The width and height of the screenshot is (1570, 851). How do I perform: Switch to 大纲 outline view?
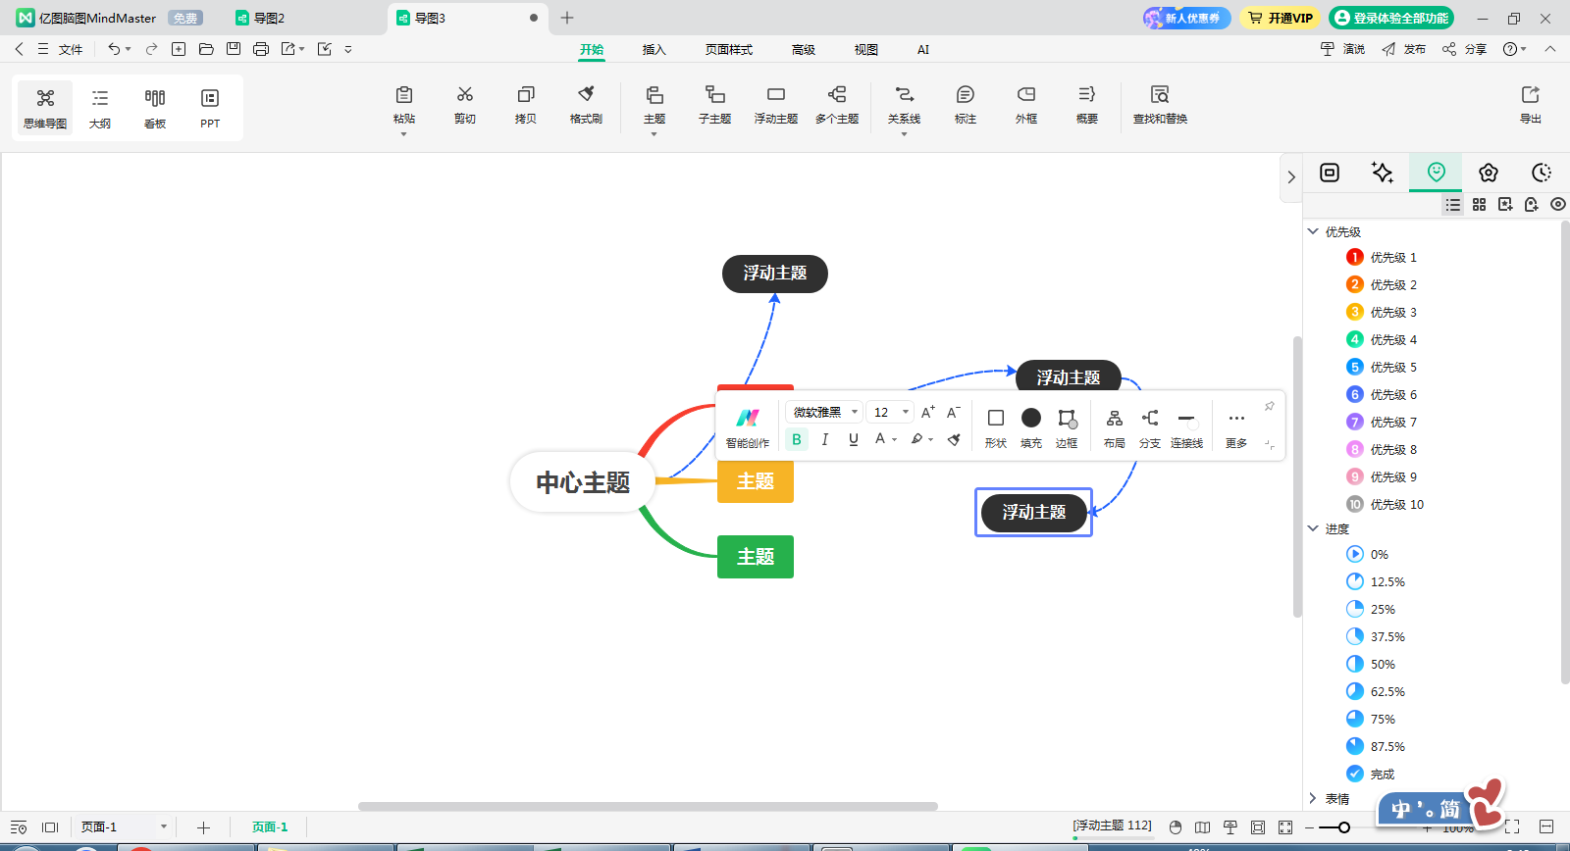[100, 108]
